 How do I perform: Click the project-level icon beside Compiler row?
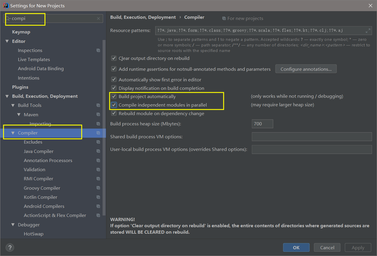(98, 133)
